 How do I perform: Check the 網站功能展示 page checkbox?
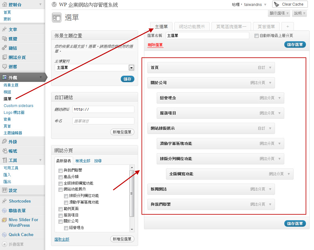click(60, 190)
